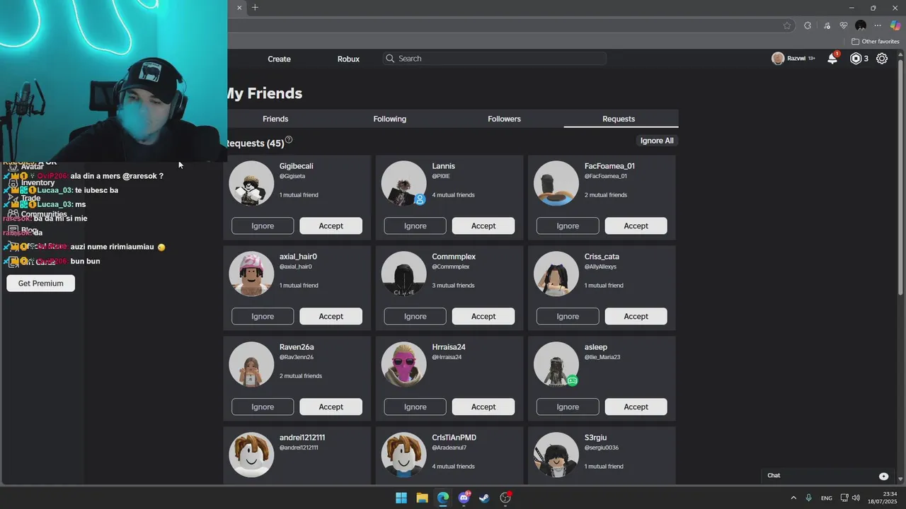Open the Chat bar at bottom right
Image resolution: width=906 pixels, height=509 pixels.
826,476
